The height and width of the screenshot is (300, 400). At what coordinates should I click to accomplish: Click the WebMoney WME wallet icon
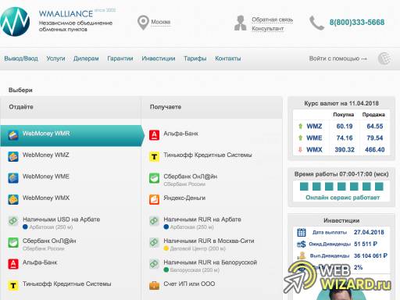click(13, 178)
